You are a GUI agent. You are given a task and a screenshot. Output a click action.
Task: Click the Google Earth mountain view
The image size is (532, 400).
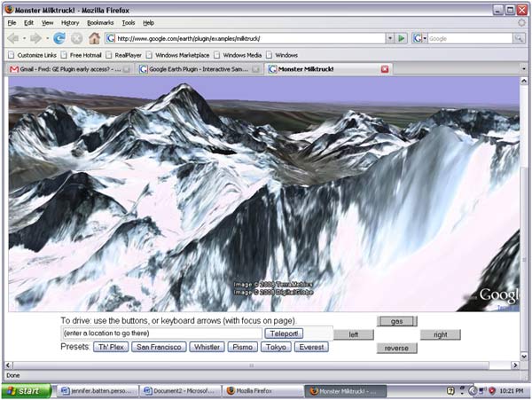tap(263, 194)
